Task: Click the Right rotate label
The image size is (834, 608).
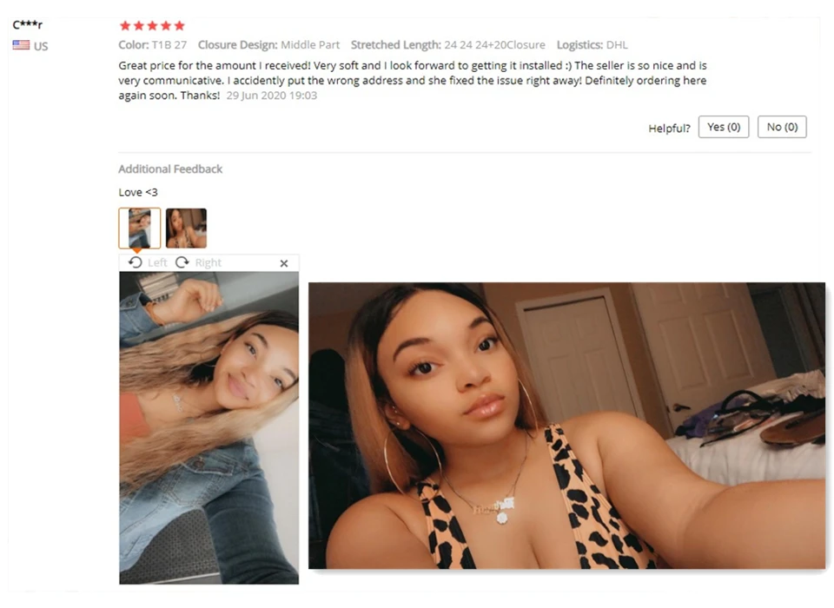Action: [208, 262]
